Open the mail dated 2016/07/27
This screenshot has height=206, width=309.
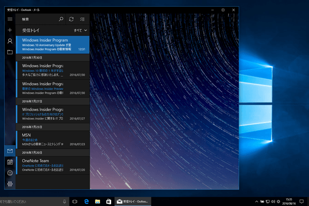(53, 114)
